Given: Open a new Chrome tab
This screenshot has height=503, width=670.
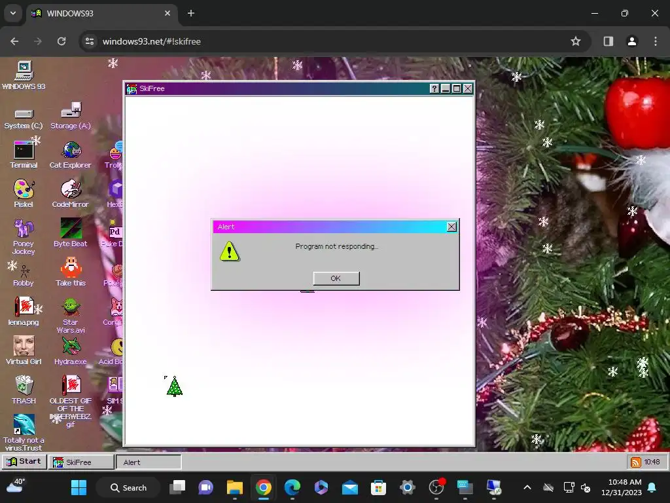Looking at the screenshot, I should (x=191, y=13).
